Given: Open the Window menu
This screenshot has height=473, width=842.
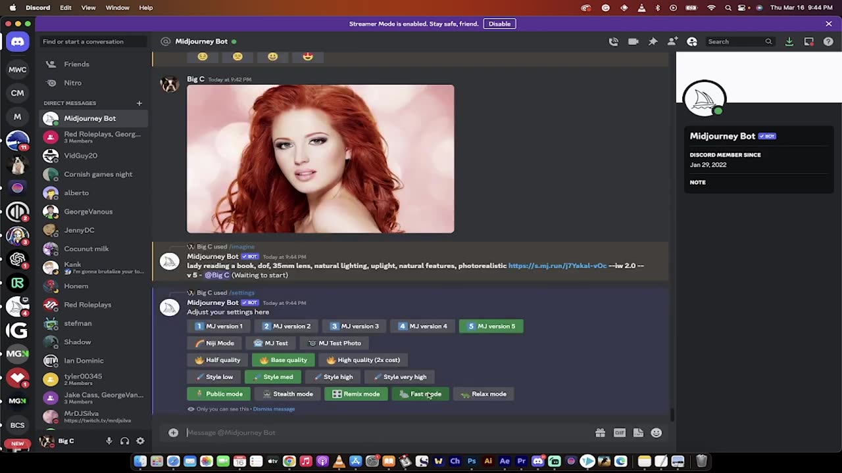Looking at the screenshot, I should point(117,8).
